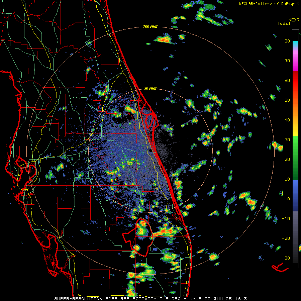
Task: Click the 'KMLB 22 JUN 25 16:34' timestamp
Action: 220,299
